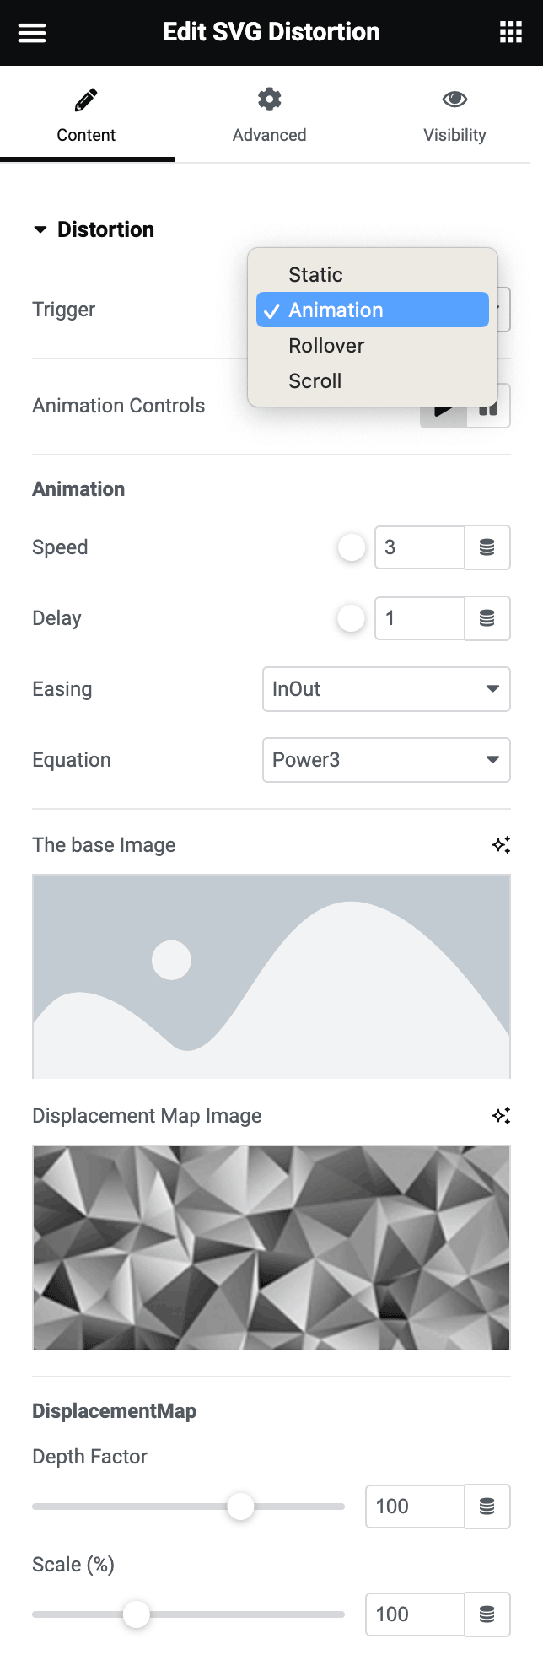This screenshot has height=1660, width=543.
Task: Click dynamic tags icon for Speed
Action: click(x=487, y=547)
